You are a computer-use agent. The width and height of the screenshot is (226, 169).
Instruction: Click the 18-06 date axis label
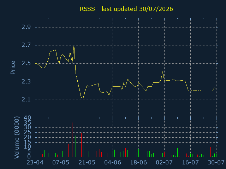click(138, 163)
